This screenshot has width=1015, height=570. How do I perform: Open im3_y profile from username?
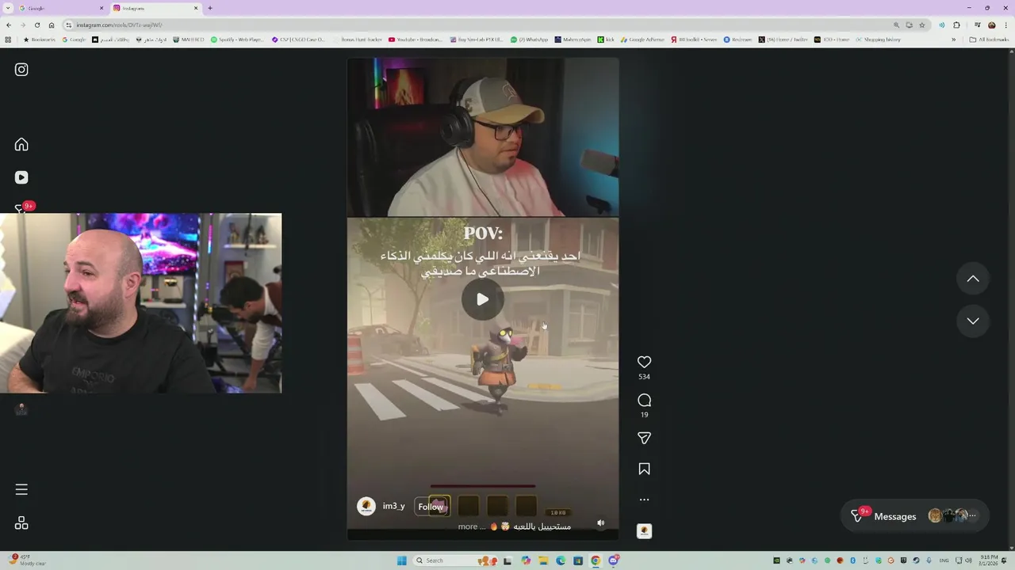click(393, 506)
